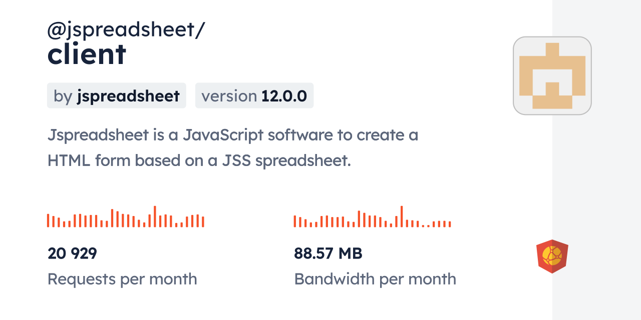Click the light gray strip on the right edge

[596, 160]
